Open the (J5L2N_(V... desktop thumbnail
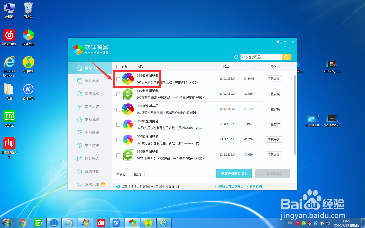This screenshot has height=228, width=365. (x=332, y=67)
